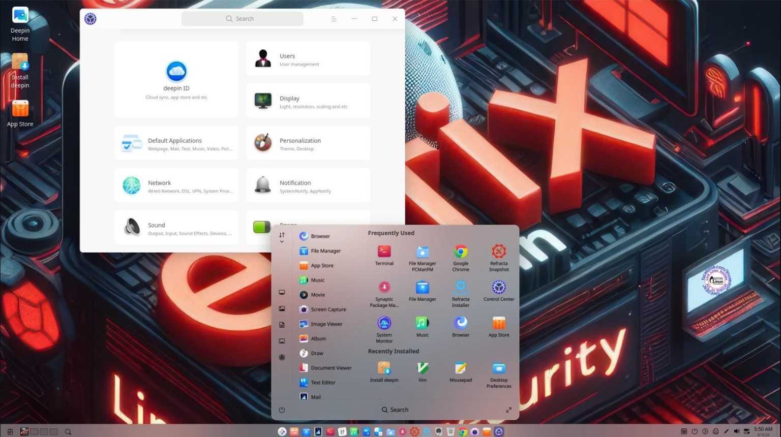The image size is (781, 437).
Task: Launch Vim from Recently Installed
Action: click(x=422, y=370)
